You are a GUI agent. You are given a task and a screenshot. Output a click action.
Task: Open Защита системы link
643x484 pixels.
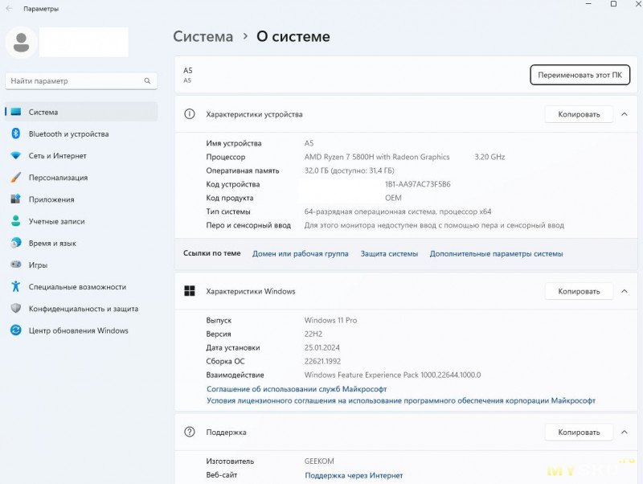[x=389, y=253]
